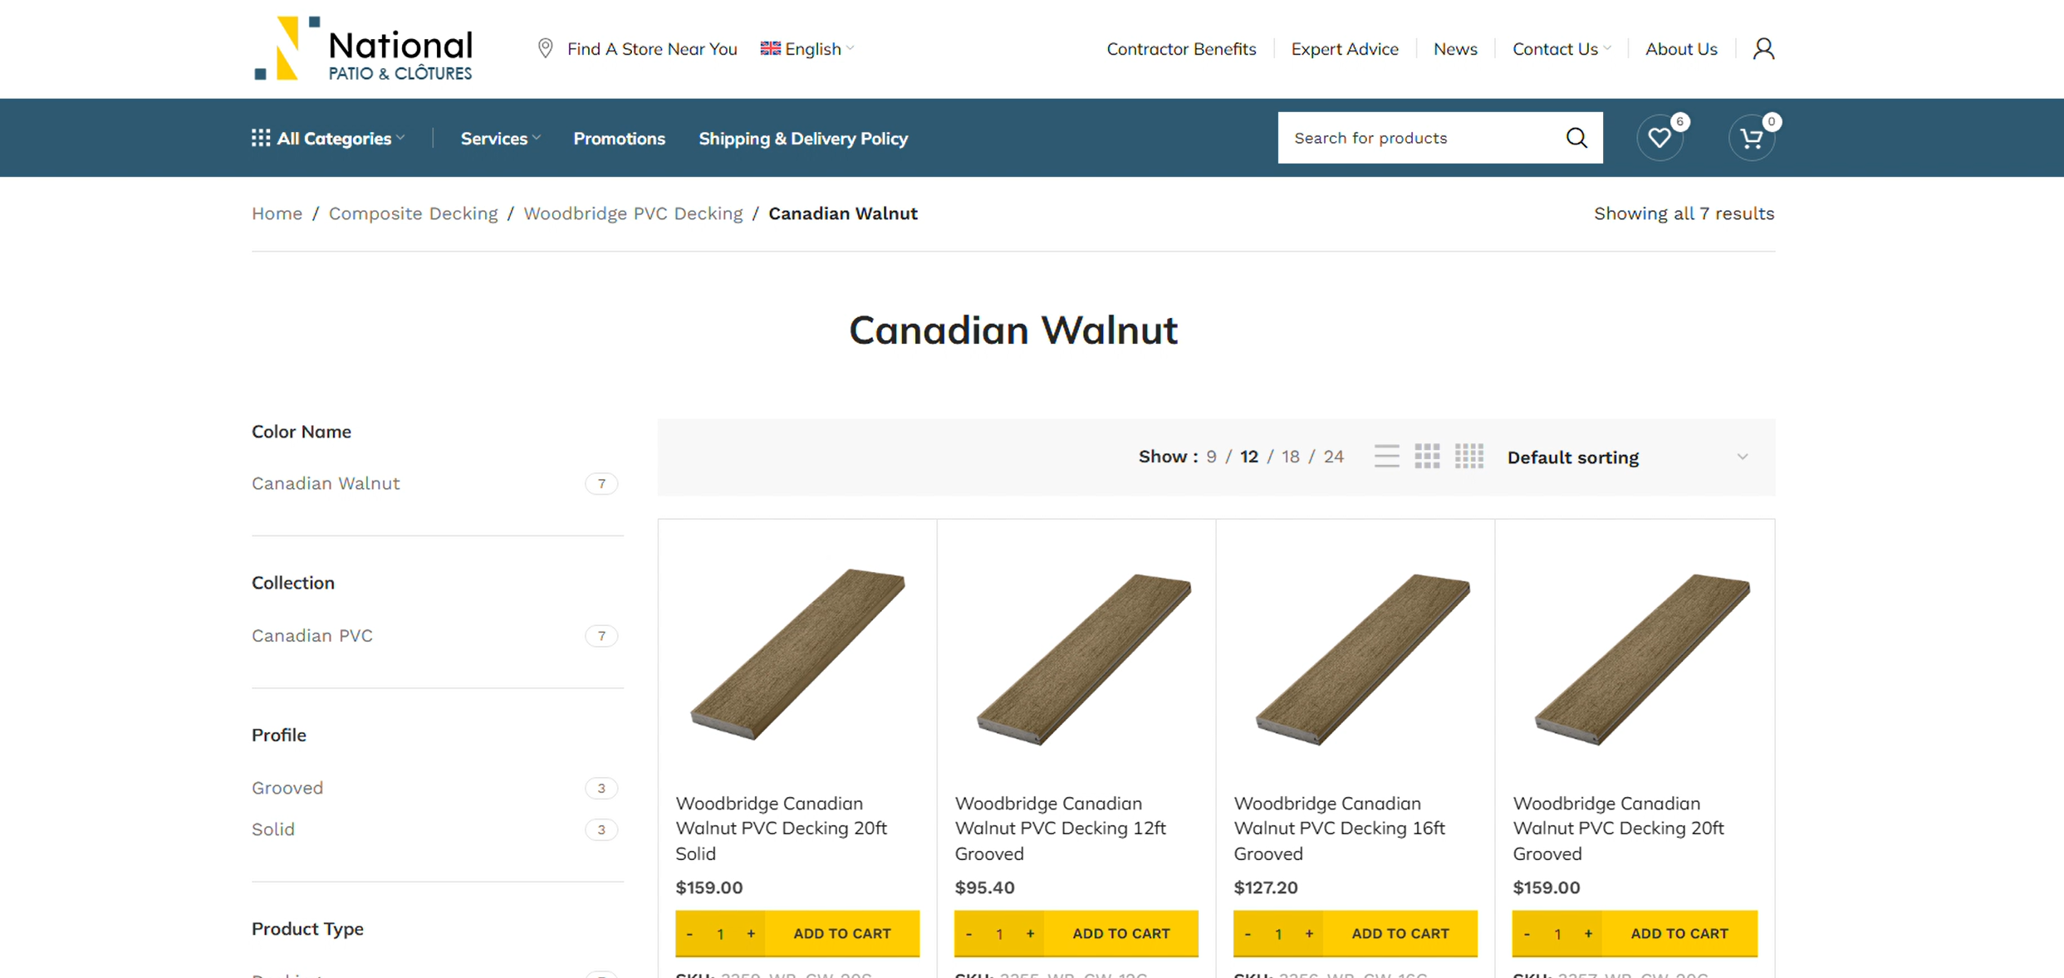Image resolution: width=2064 pixels, height=978 pixels.
Task: Add the 12ft Grooved decking to cart
Action: 1120,934
